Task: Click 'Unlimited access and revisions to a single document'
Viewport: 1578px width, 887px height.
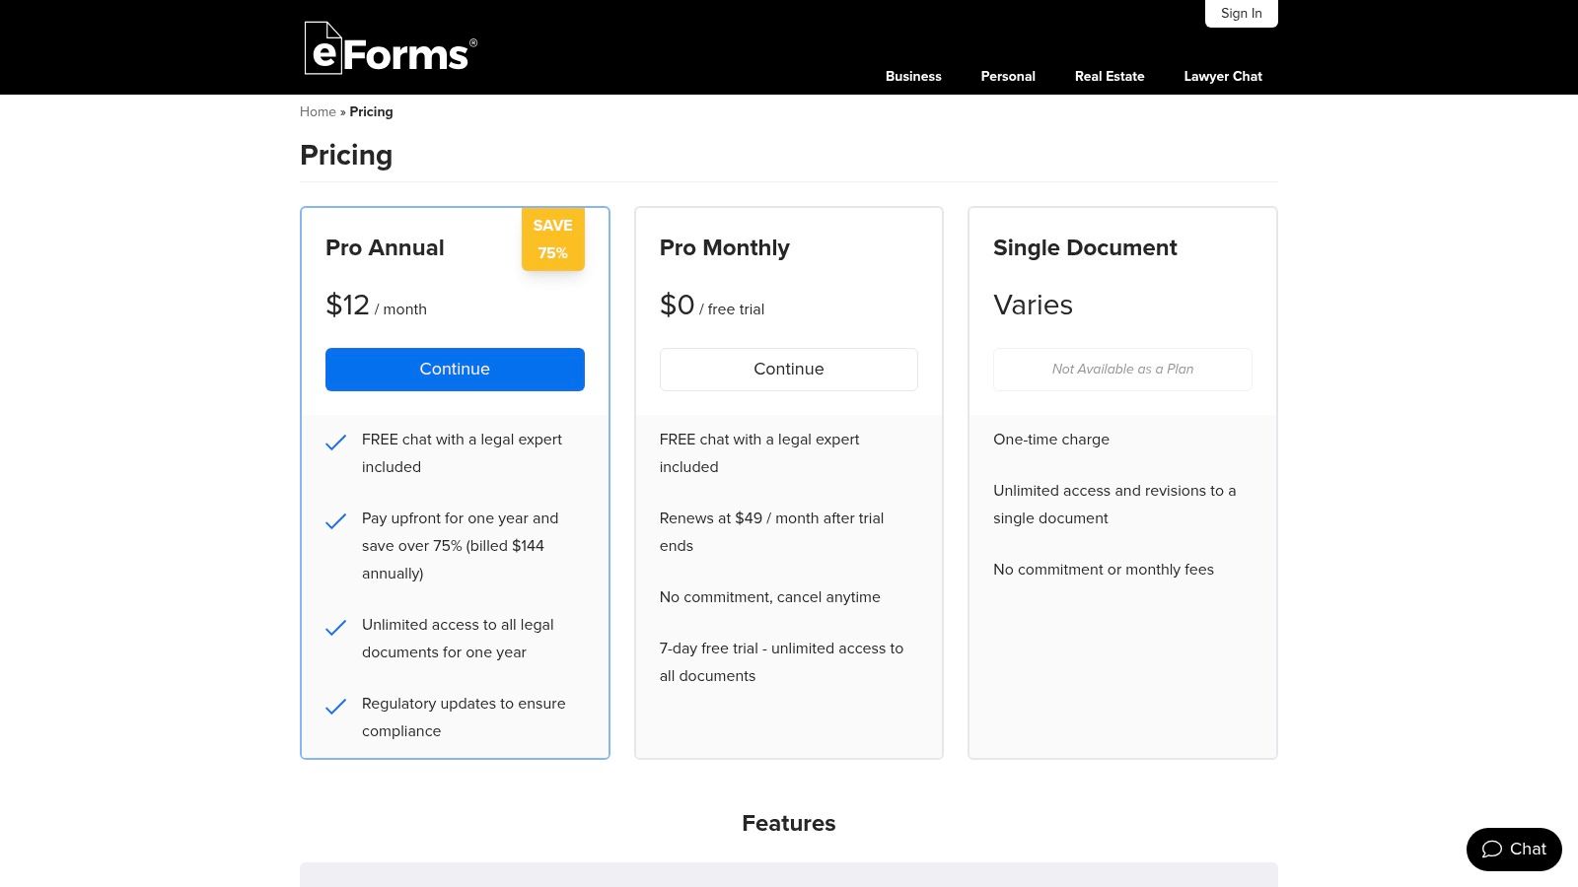Action: click(1114, 505)
